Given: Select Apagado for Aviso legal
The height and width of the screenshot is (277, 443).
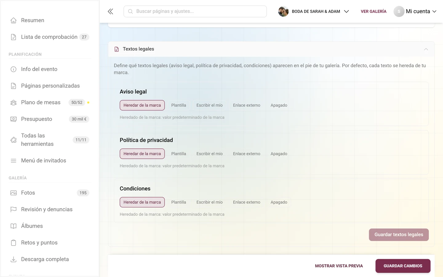Looking at the screenshot, I should click(x=279, y=105).
